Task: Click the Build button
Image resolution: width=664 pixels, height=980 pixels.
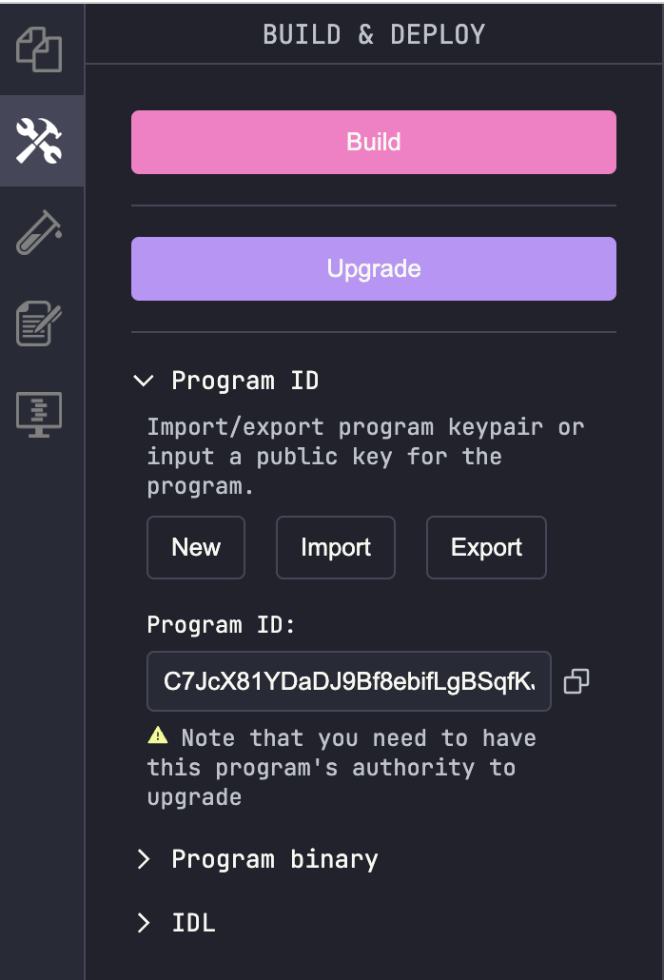Action: click(x=373, y=141)
